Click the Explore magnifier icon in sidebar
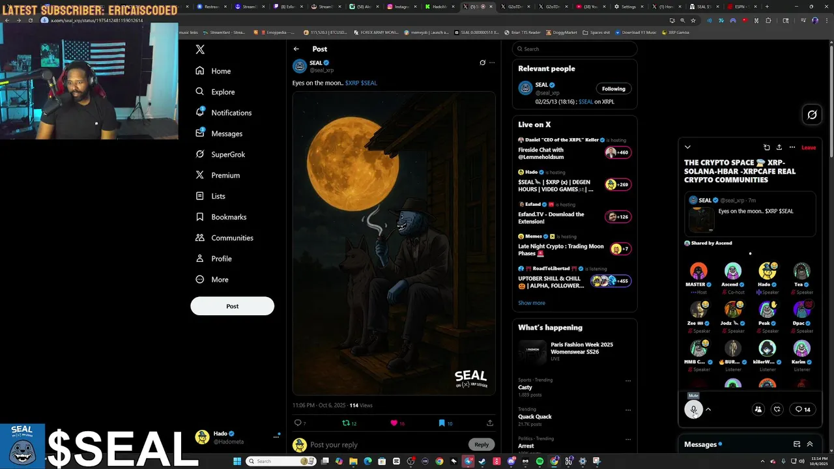 (x=200, y=92)
